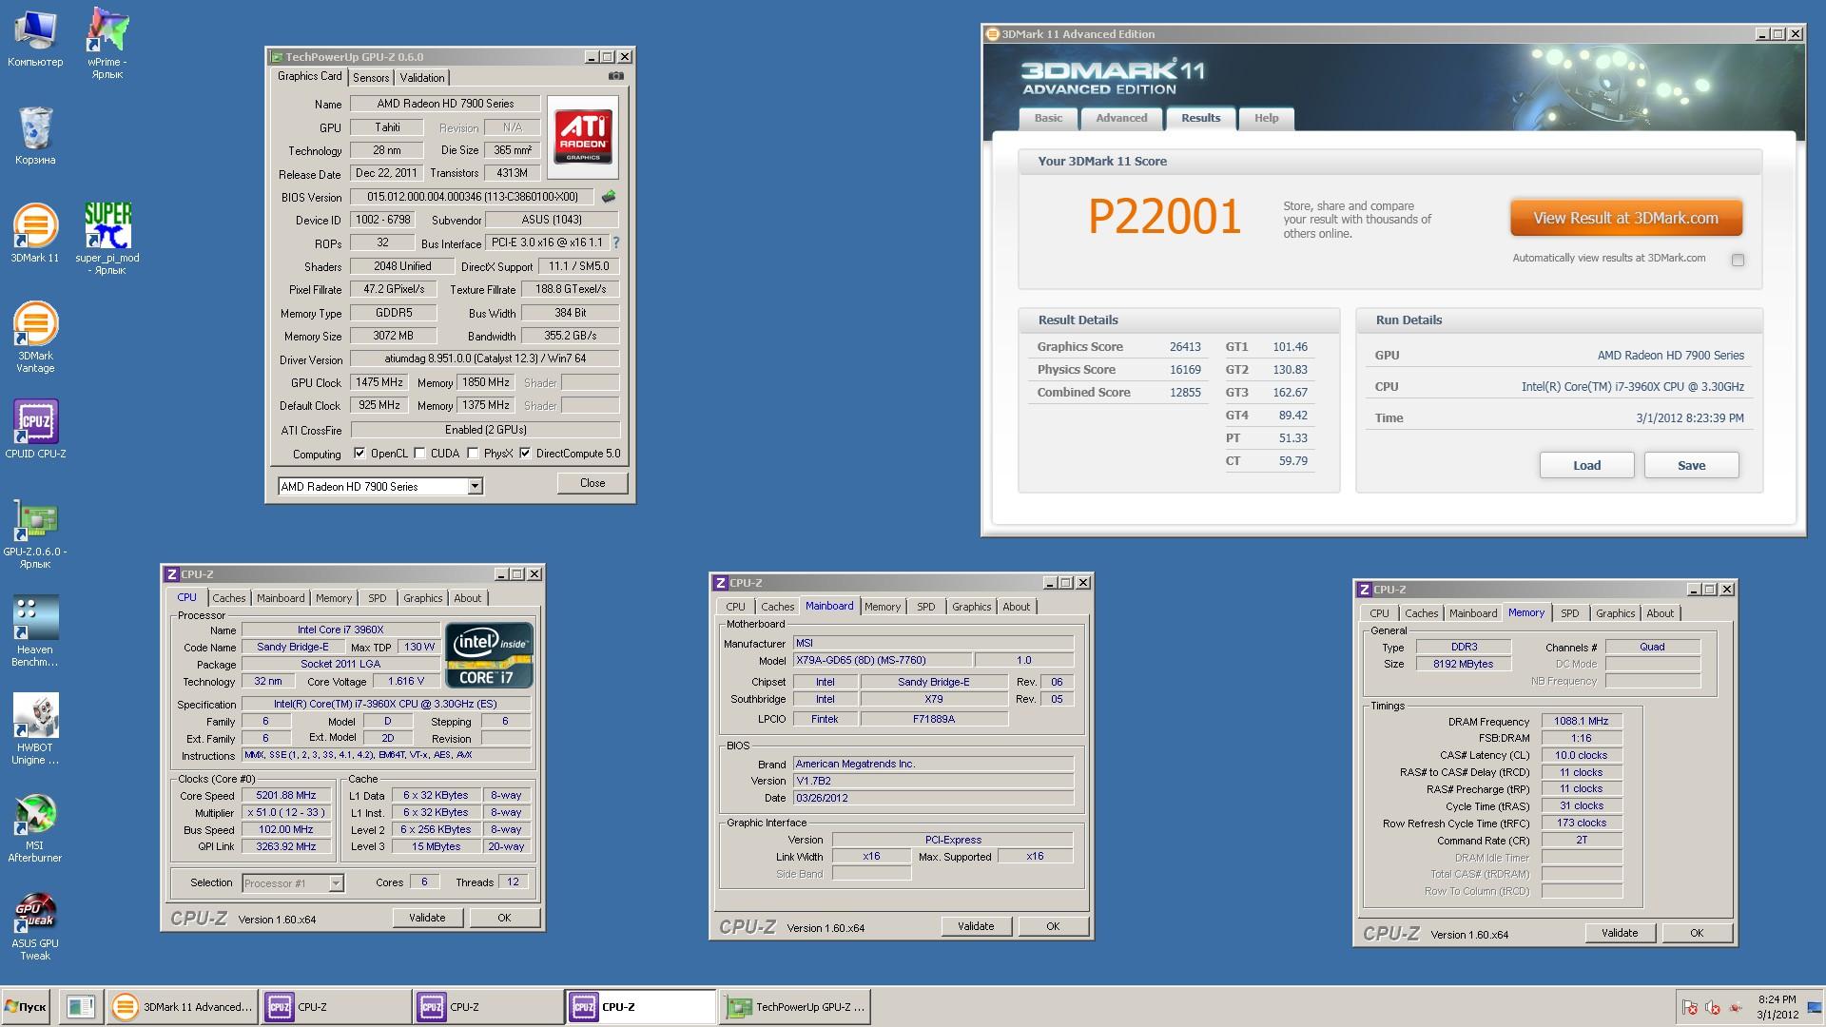Open Advanced tab in 3DMark 11

point(1121,118)
